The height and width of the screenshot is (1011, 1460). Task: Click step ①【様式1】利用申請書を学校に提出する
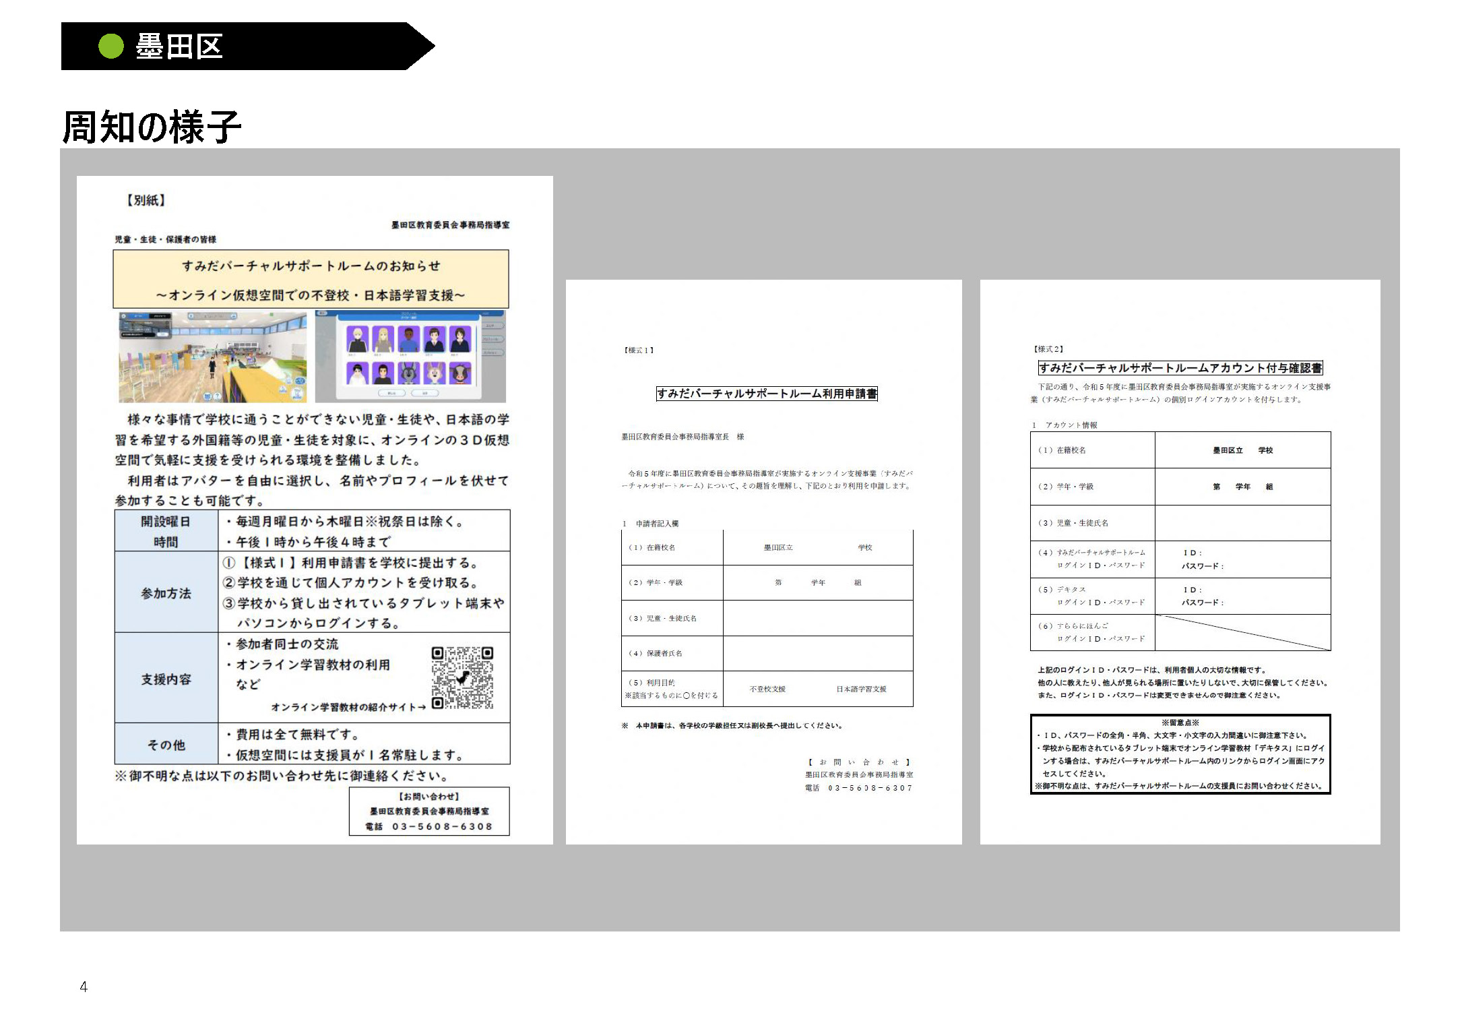click(x=350, y=563)
